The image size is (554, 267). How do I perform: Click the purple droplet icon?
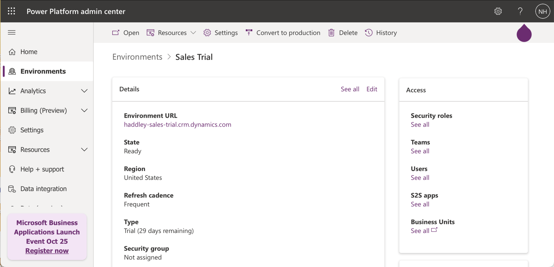coord(524,33)
